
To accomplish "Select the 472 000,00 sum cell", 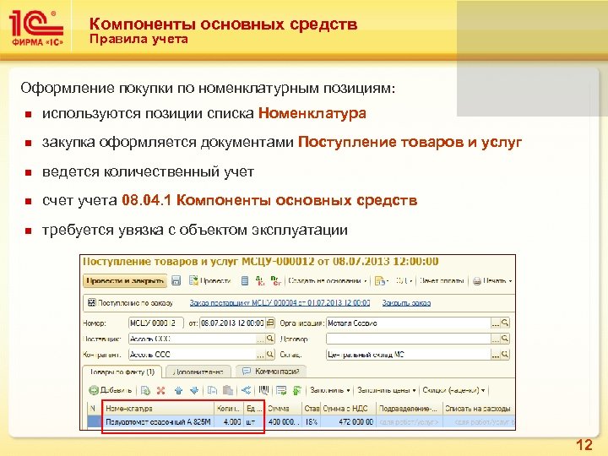I will click(348, 421).
